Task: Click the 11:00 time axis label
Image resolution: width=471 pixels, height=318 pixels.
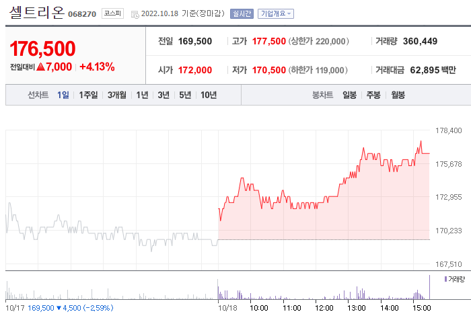Action: (x=292, y=308)
